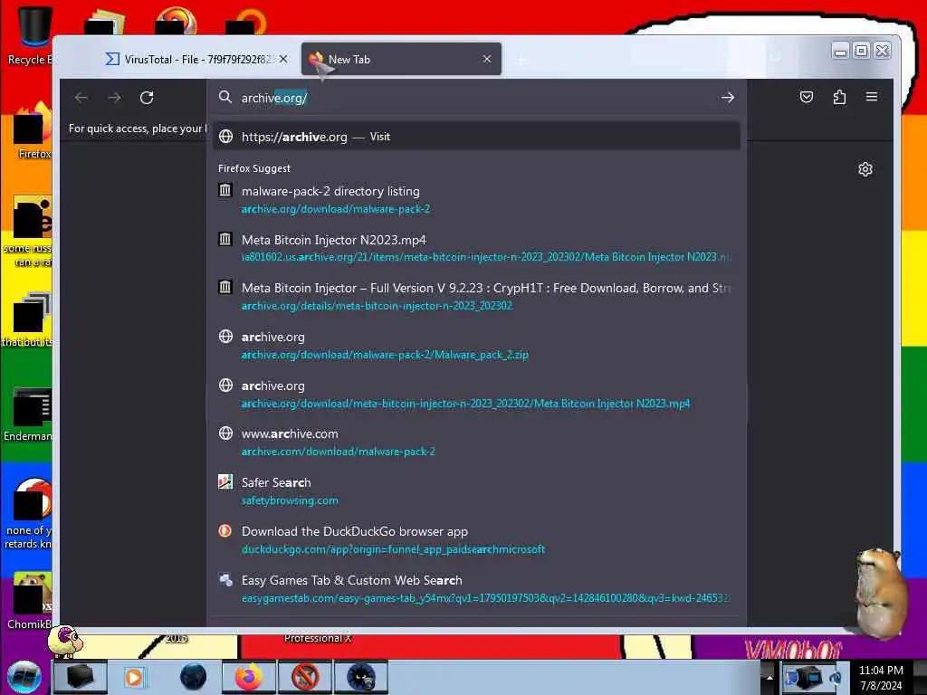The image size is (927, 695).
Task: Click the Safer Search favicon
Action: (225, 481)
